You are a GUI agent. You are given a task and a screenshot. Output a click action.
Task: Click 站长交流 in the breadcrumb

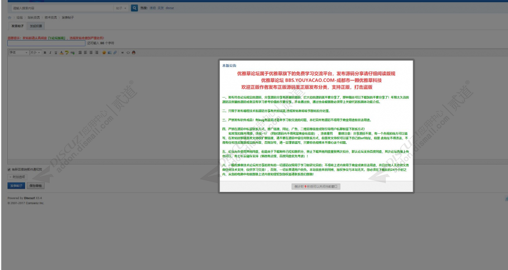click(33, 17)
